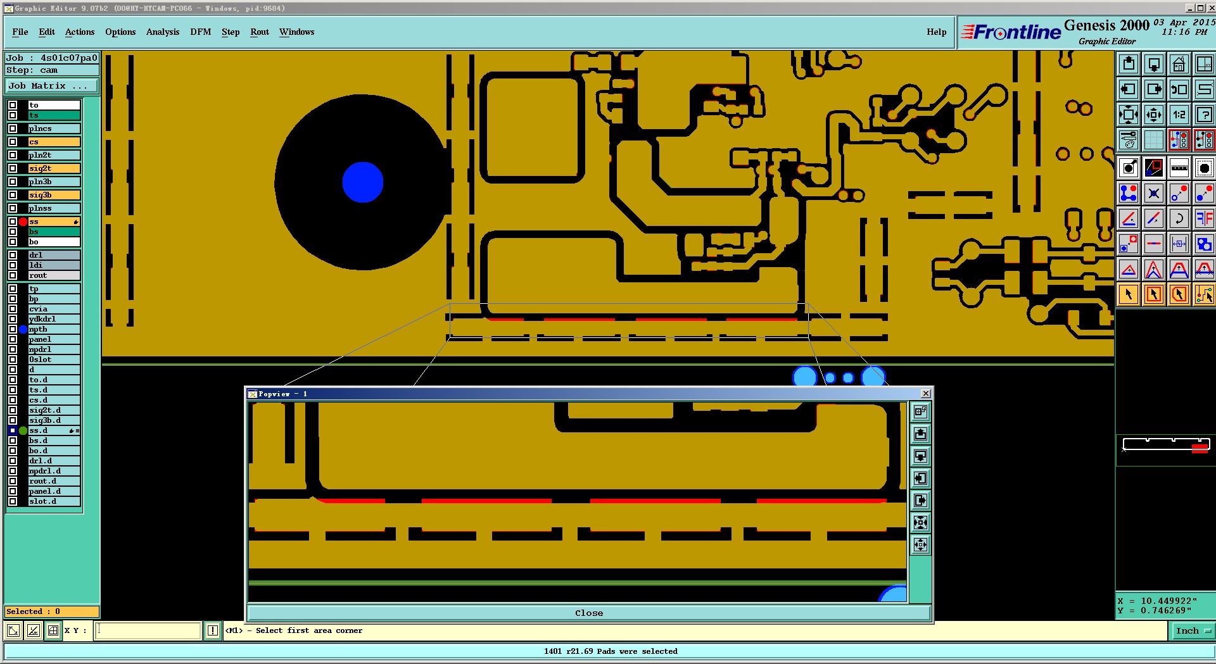This screenshot has width=1216, height=664.
Task: Open the Edit menu
Action: 47,32
